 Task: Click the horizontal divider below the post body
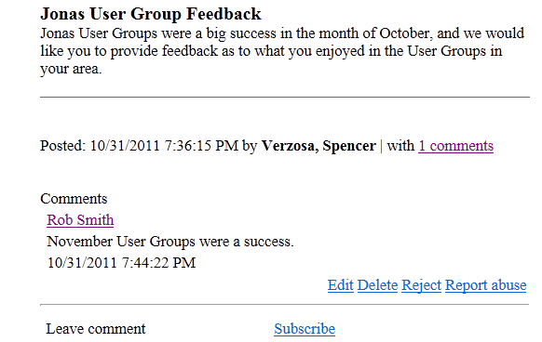pyautogui.click(x=285, y=98)
